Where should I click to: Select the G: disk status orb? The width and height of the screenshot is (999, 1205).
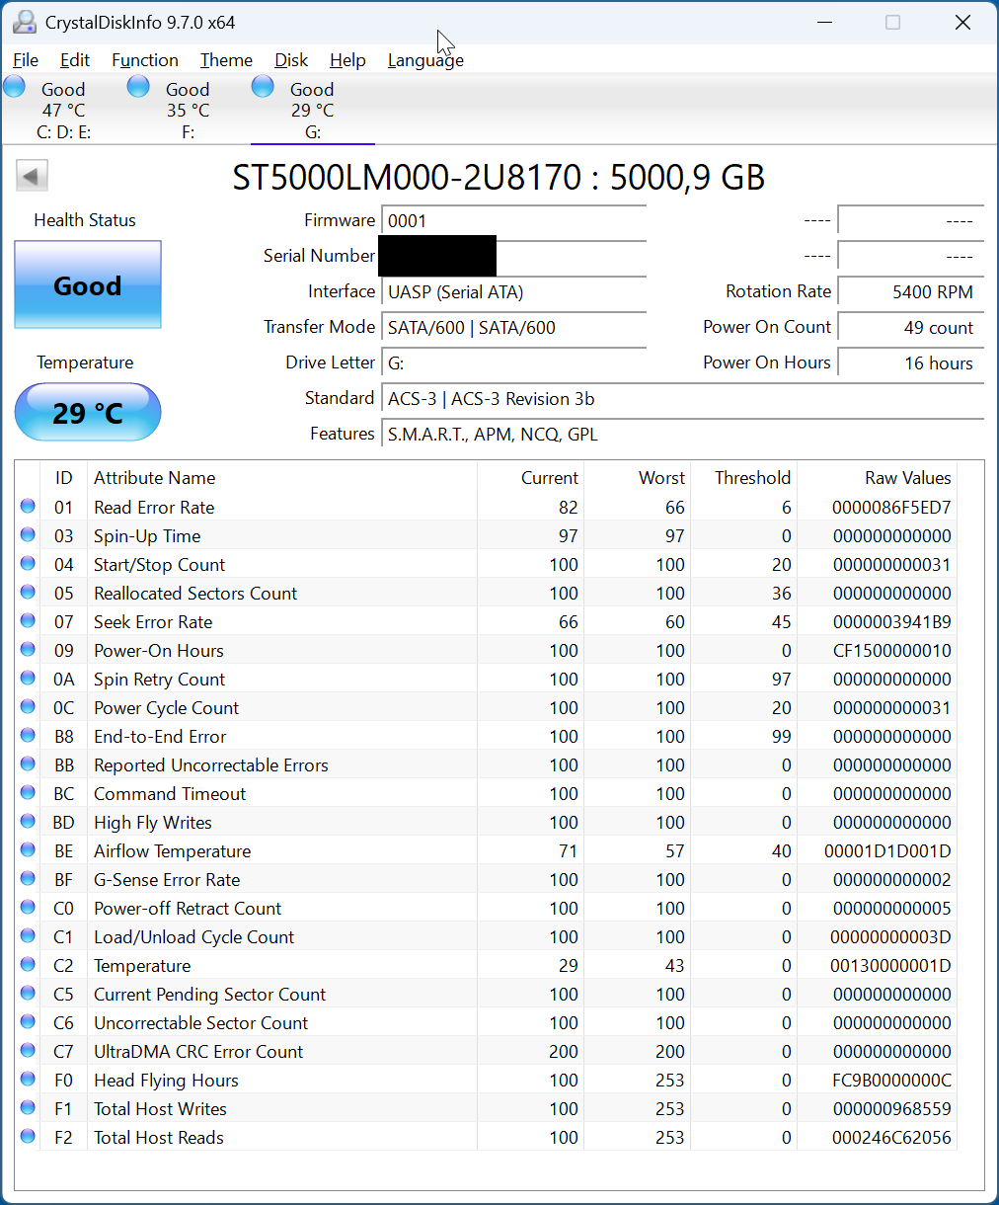point(263,86)
